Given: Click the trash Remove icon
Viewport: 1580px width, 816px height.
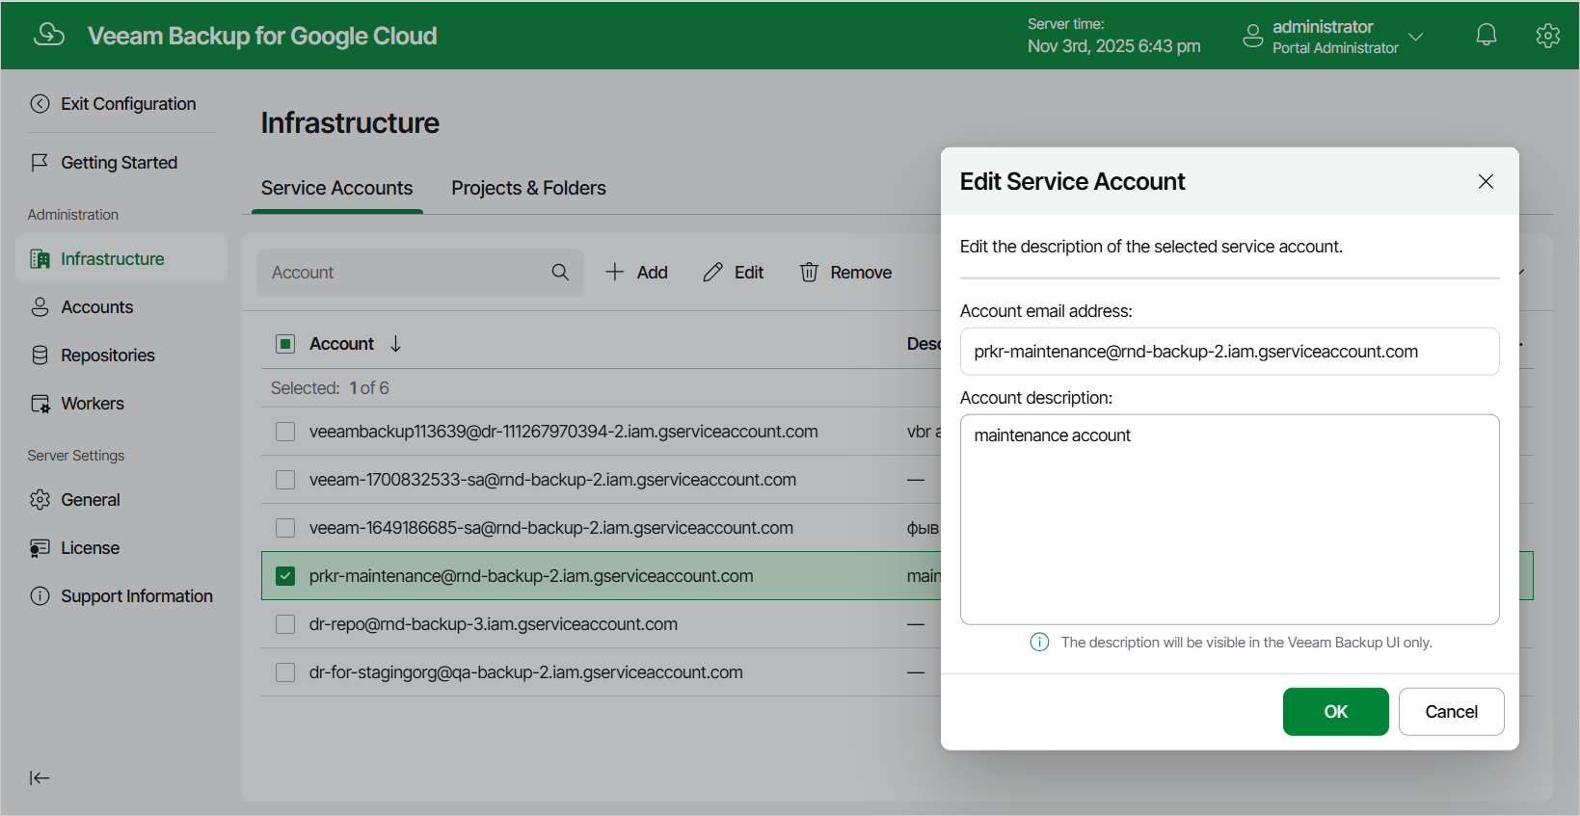Looking at the screenshot, I should tap(809, 273).
